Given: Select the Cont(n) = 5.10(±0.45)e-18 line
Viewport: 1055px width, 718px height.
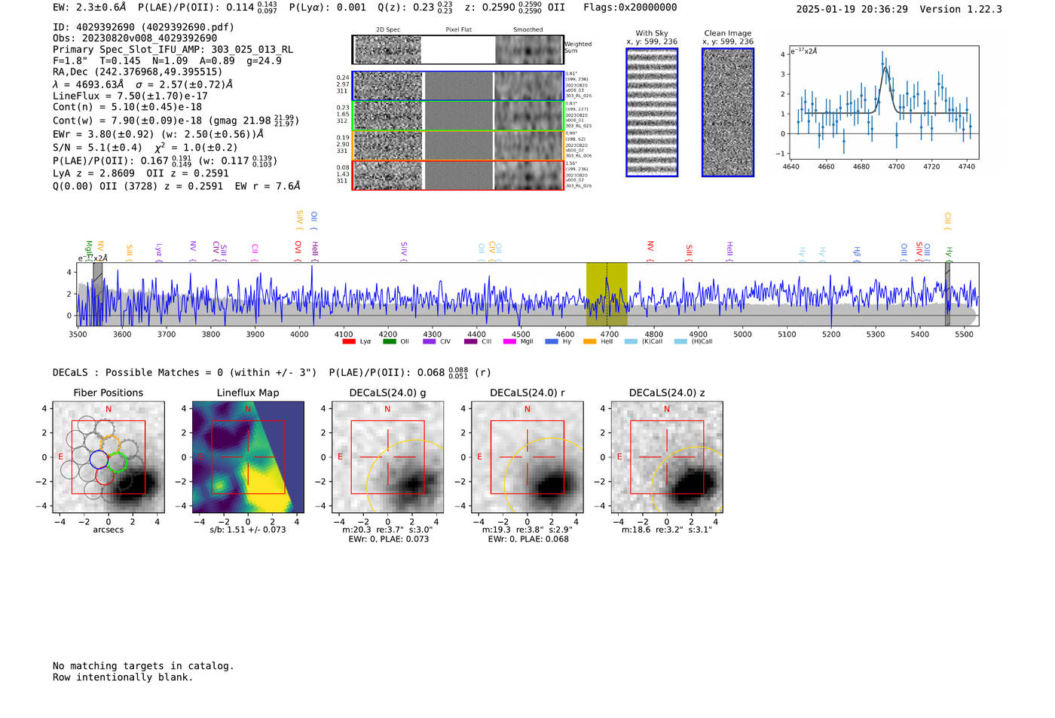Looking at the screenshot, I should (127, 107).
